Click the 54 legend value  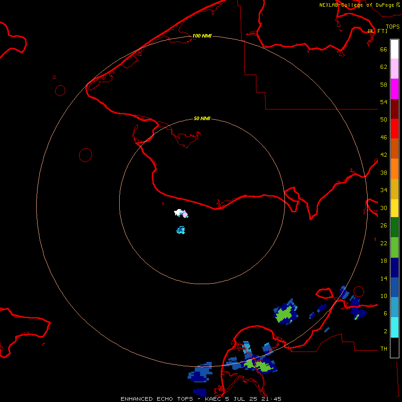point(384,102)
